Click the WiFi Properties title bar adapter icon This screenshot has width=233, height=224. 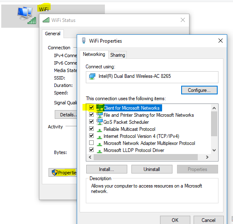(84, 41)
